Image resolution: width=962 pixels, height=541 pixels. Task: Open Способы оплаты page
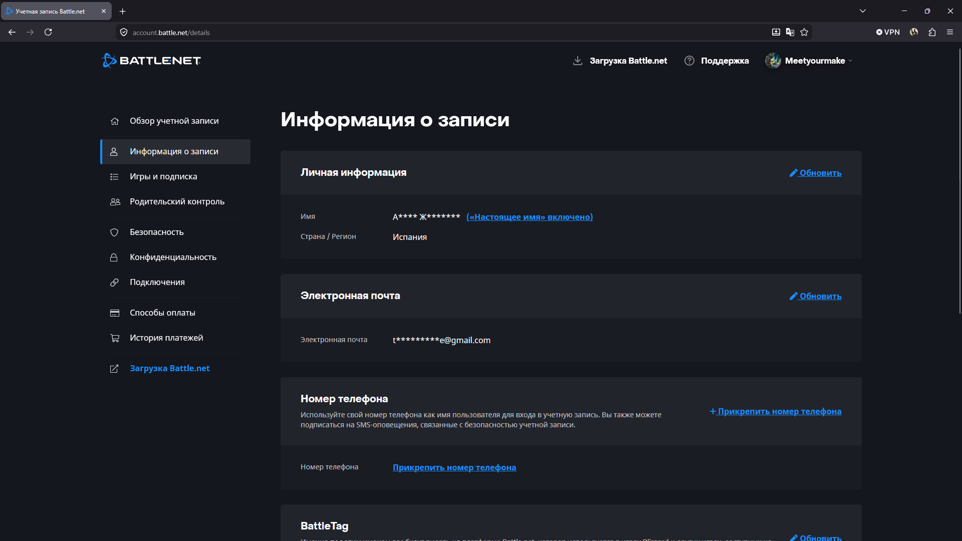[162, 313]
